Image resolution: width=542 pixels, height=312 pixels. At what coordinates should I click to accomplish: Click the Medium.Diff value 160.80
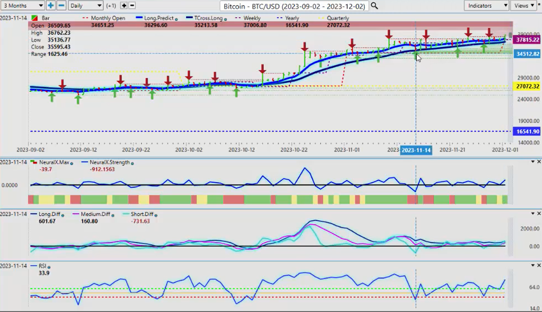tap(89, 221)
